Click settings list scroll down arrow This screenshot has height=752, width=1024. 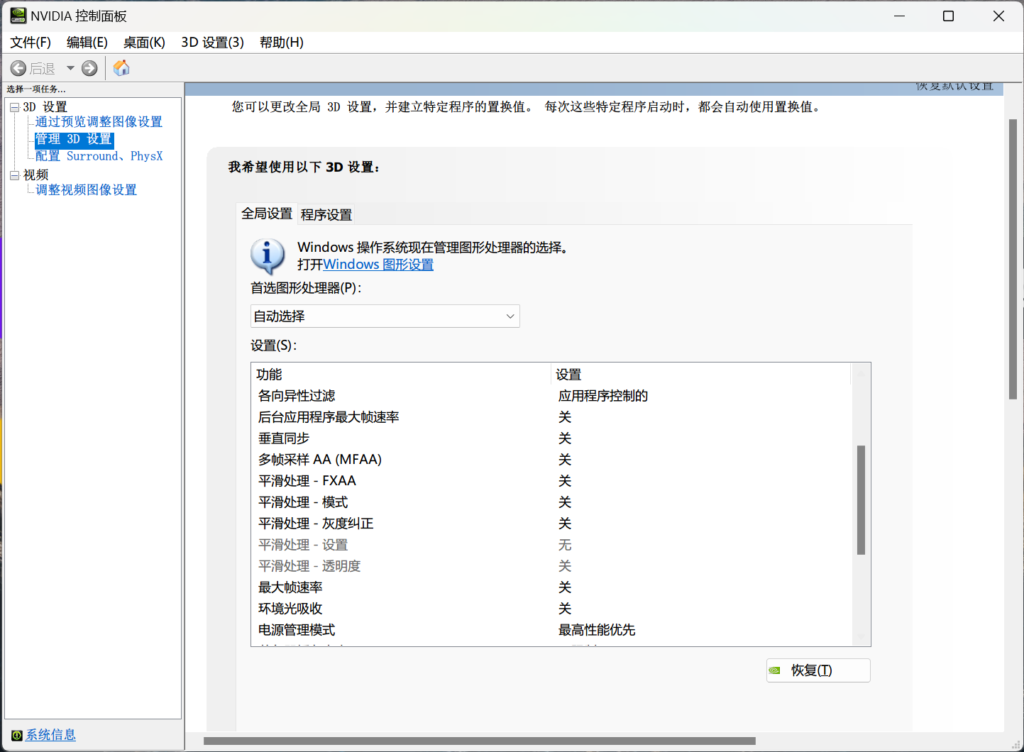(x=861, y=637)
